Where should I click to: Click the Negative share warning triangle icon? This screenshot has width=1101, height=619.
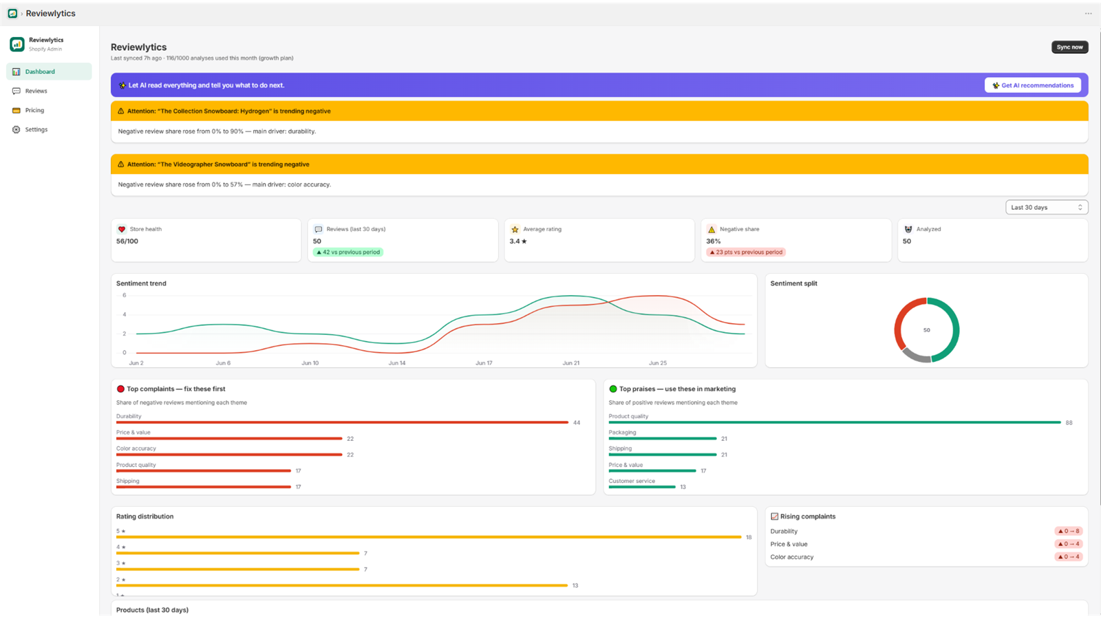click(x=712, y=229)
